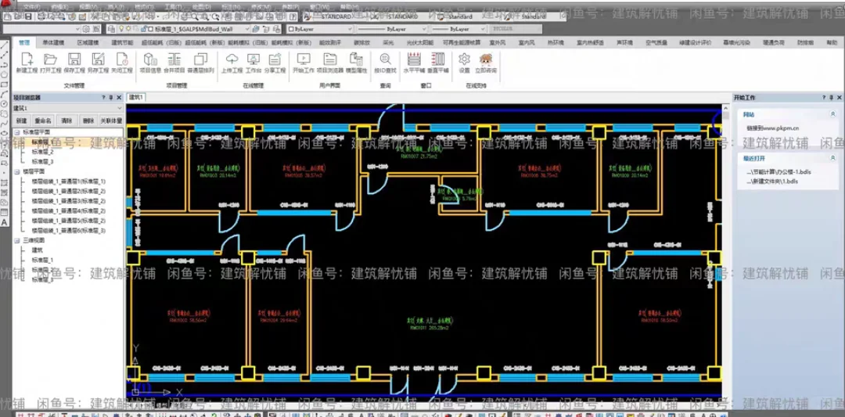Click the 打开工程 open project icon
This screenshot has height=417, width=845.
point(51,63)
